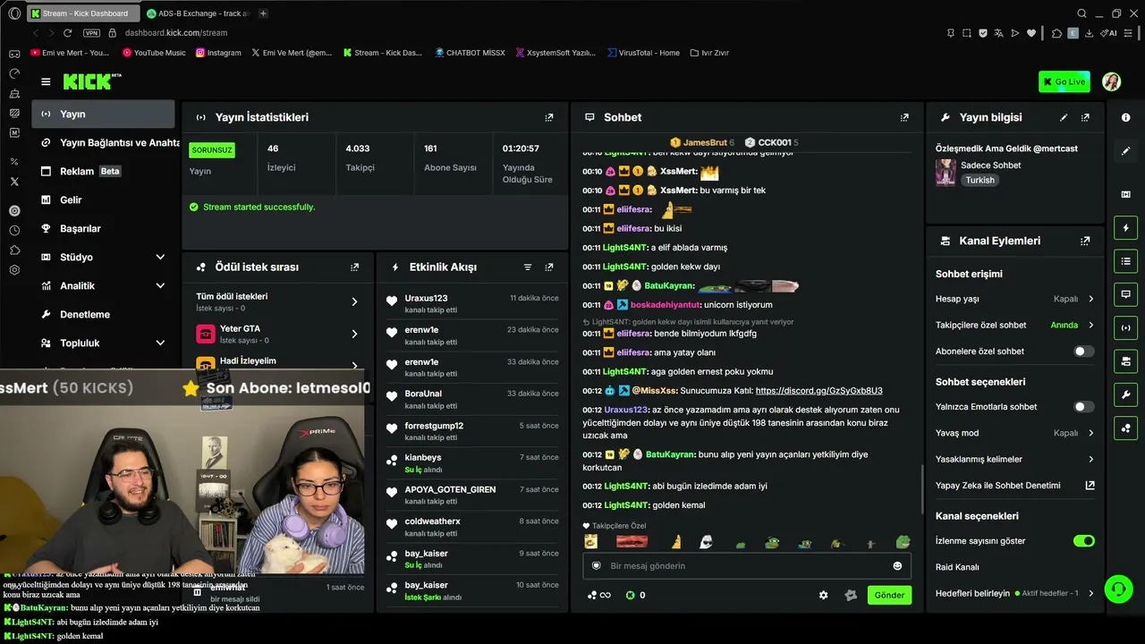This screenshot has width=1145, height=644.
Task: Click the list icon in right sidebar
Action: (x=1125, y=260)
